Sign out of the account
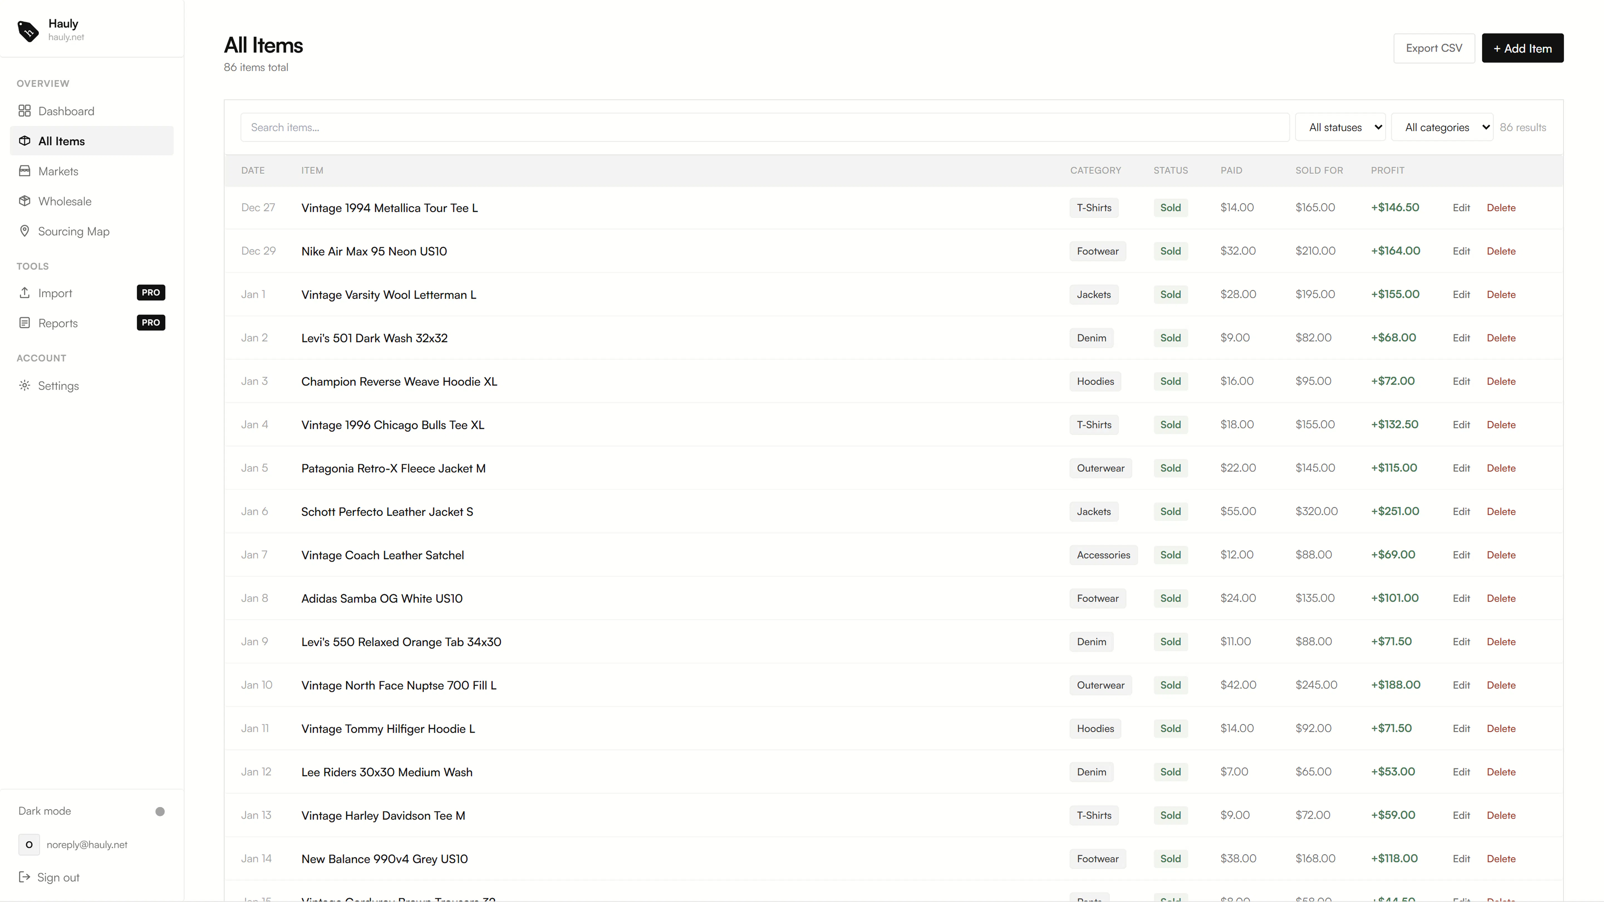The image size is (1604, 902). coord(49,877)
